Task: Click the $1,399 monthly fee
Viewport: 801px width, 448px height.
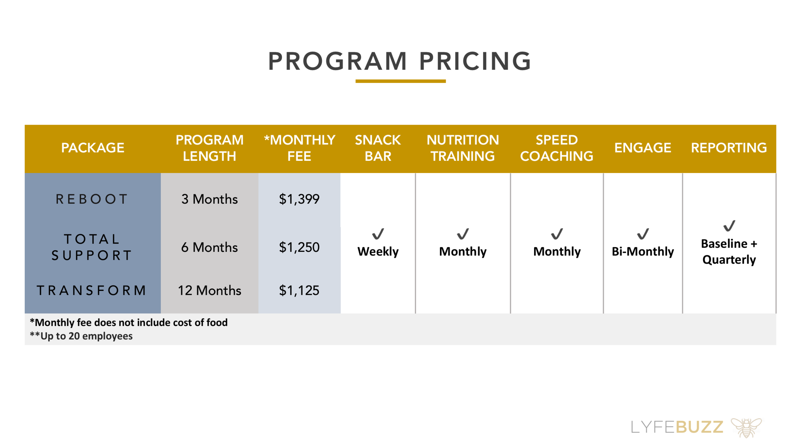Action: 299,199
